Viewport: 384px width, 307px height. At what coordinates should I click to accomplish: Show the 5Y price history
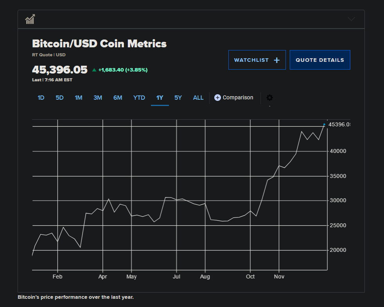click(x=178, y=98)
